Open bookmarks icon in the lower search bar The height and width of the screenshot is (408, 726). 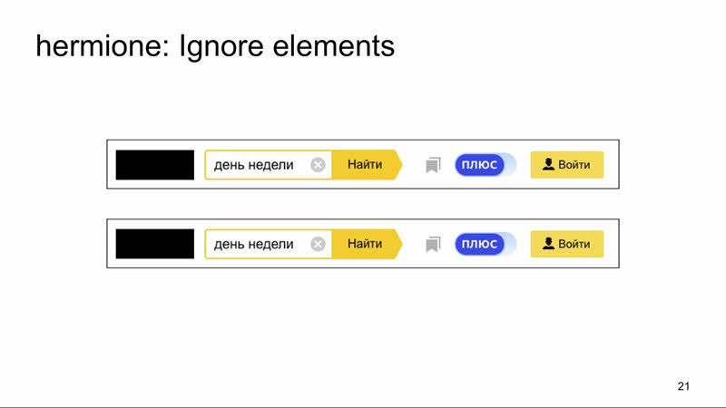click(x=433, y=244)
